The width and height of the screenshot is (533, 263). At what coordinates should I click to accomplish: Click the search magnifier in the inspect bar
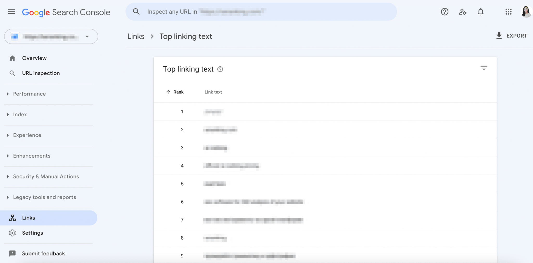tap(136, 11)
